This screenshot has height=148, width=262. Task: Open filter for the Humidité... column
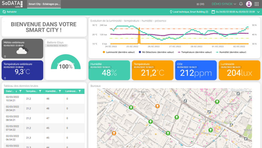(60, 91)
